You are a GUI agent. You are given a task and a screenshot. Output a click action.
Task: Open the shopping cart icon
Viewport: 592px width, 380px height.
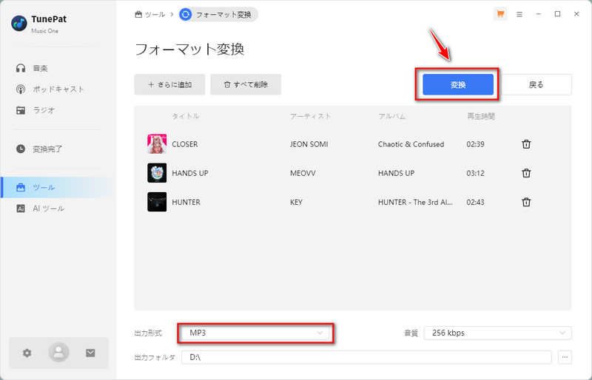(x=500, y=14)
